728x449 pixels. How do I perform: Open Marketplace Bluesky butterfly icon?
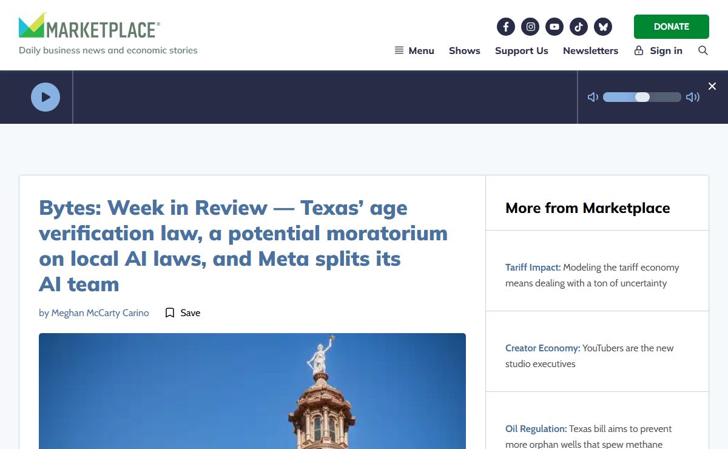point(603,27)
